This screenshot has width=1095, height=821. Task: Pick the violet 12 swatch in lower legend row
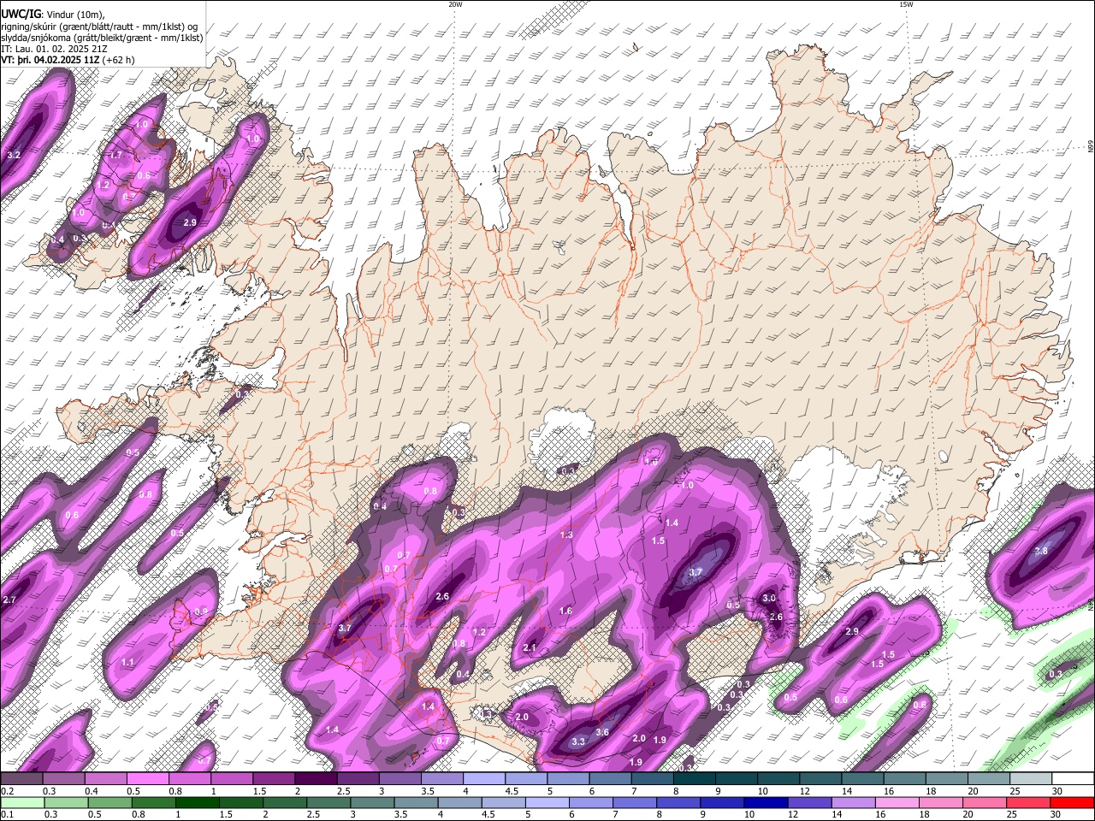pos(809,802)
